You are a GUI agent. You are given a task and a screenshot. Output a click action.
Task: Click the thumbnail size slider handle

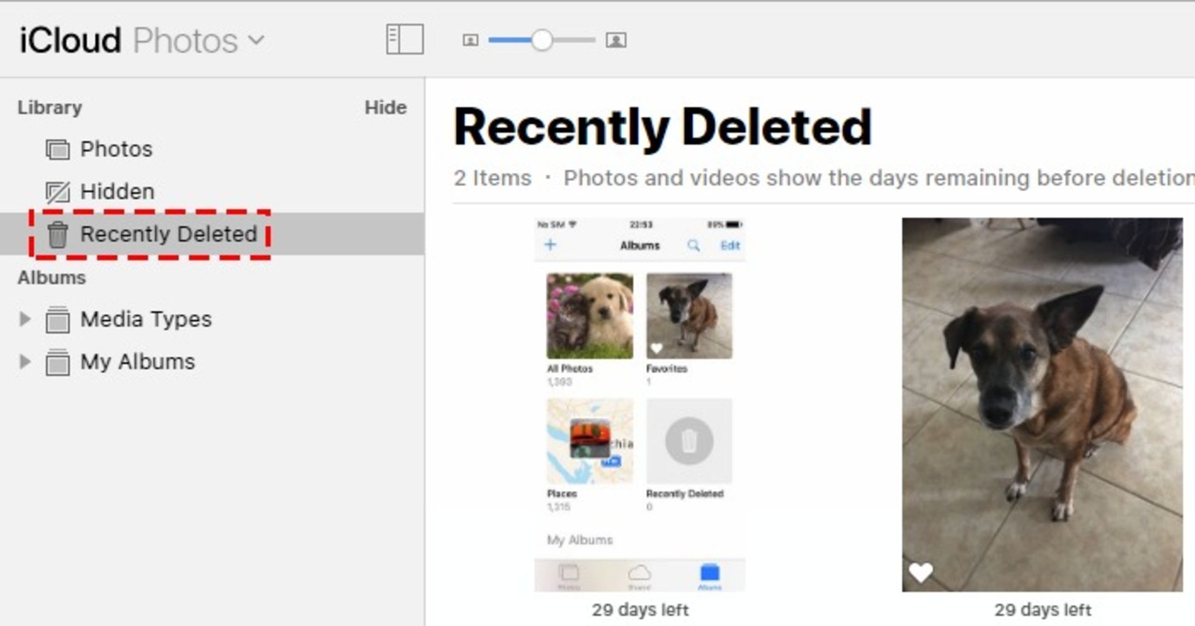tap(542, 40)
